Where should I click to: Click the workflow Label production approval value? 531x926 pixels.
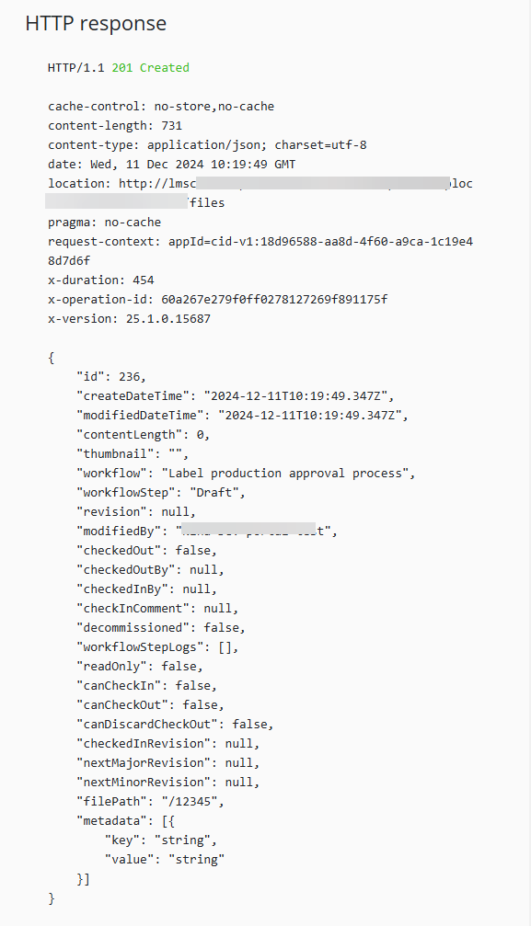289,474
